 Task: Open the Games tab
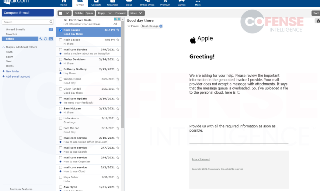[x=181, y=3]
